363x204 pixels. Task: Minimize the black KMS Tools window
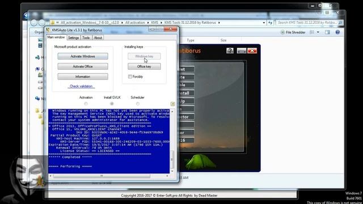(x=242, y=50)
